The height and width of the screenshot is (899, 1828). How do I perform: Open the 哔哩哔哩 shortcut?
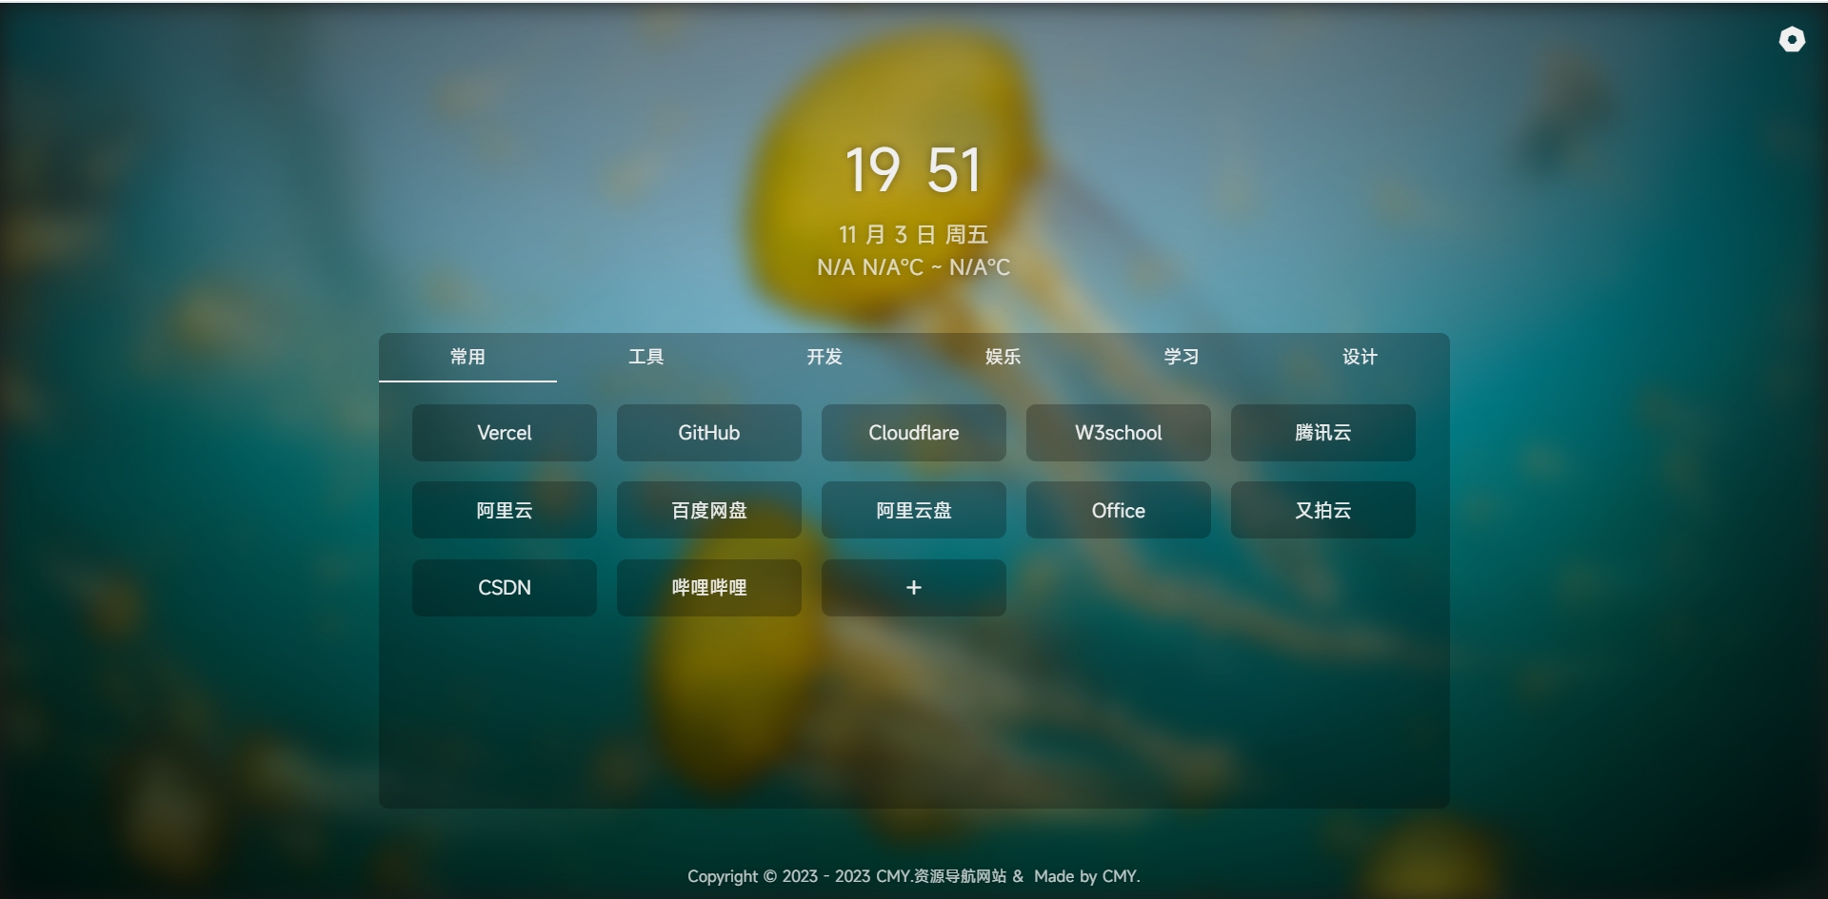[708, 588]
